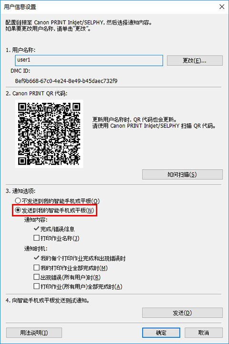Send test notification with 发送(D) button
The height and width of the screenshot is (344, 229).
click(182, 313)
